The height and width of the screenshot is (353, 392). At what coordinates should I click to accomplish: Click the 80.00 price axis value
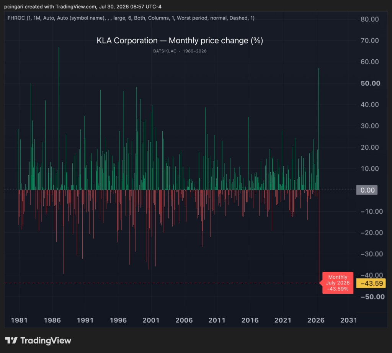369,19
